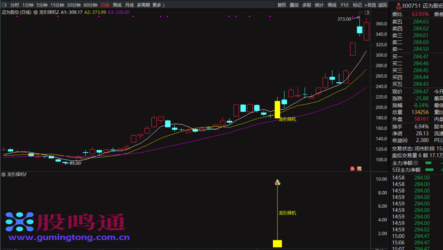Add stock with +自选 button
Image resolution: width=443 pixels, height=250 pixels.
coord(370,5)
